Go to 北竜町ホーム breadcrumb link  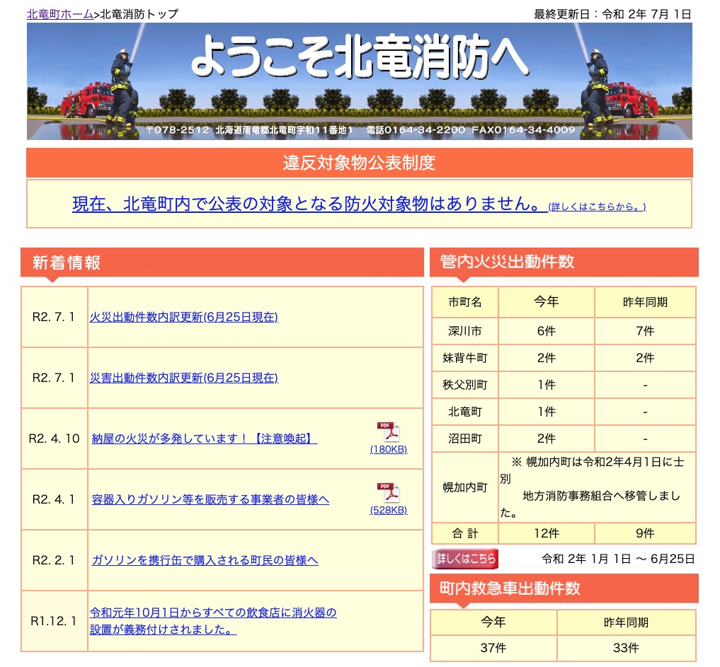coord(60,14)
